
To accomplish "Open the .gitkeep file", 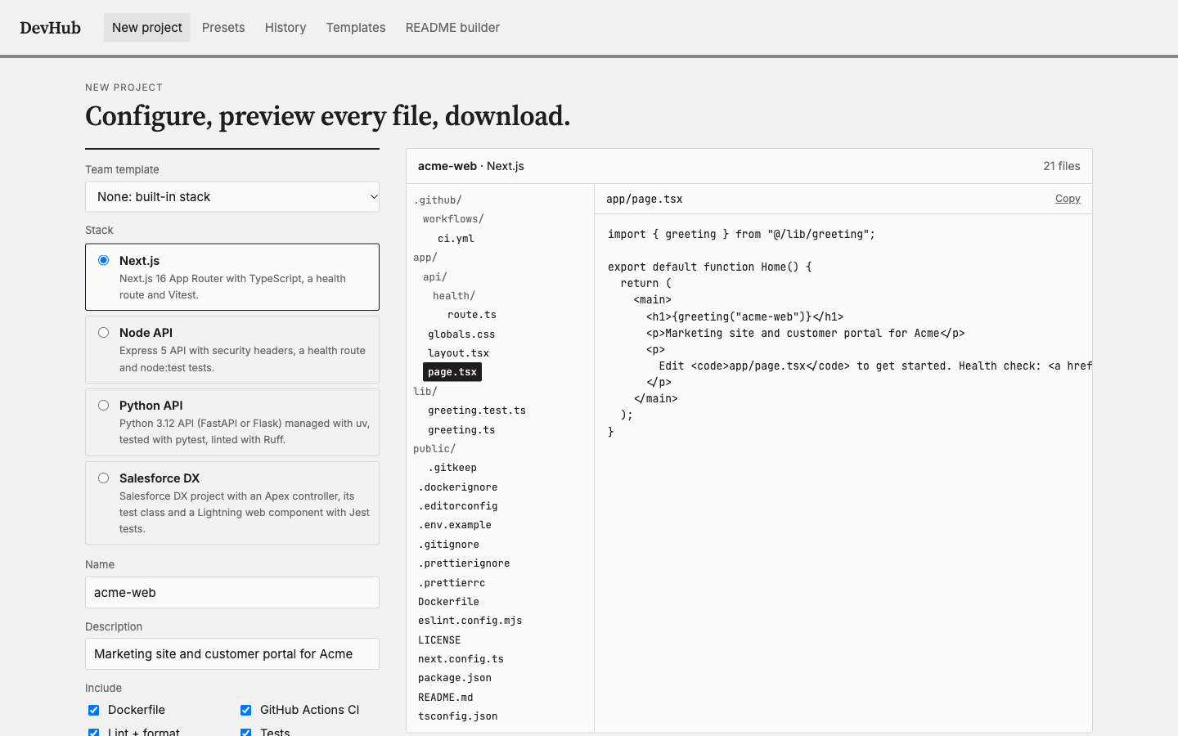I will coord(452,468).
